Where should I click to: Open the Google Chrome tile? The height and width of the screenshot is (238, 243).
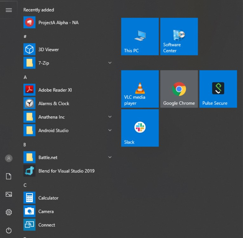[x=179, y=89]
